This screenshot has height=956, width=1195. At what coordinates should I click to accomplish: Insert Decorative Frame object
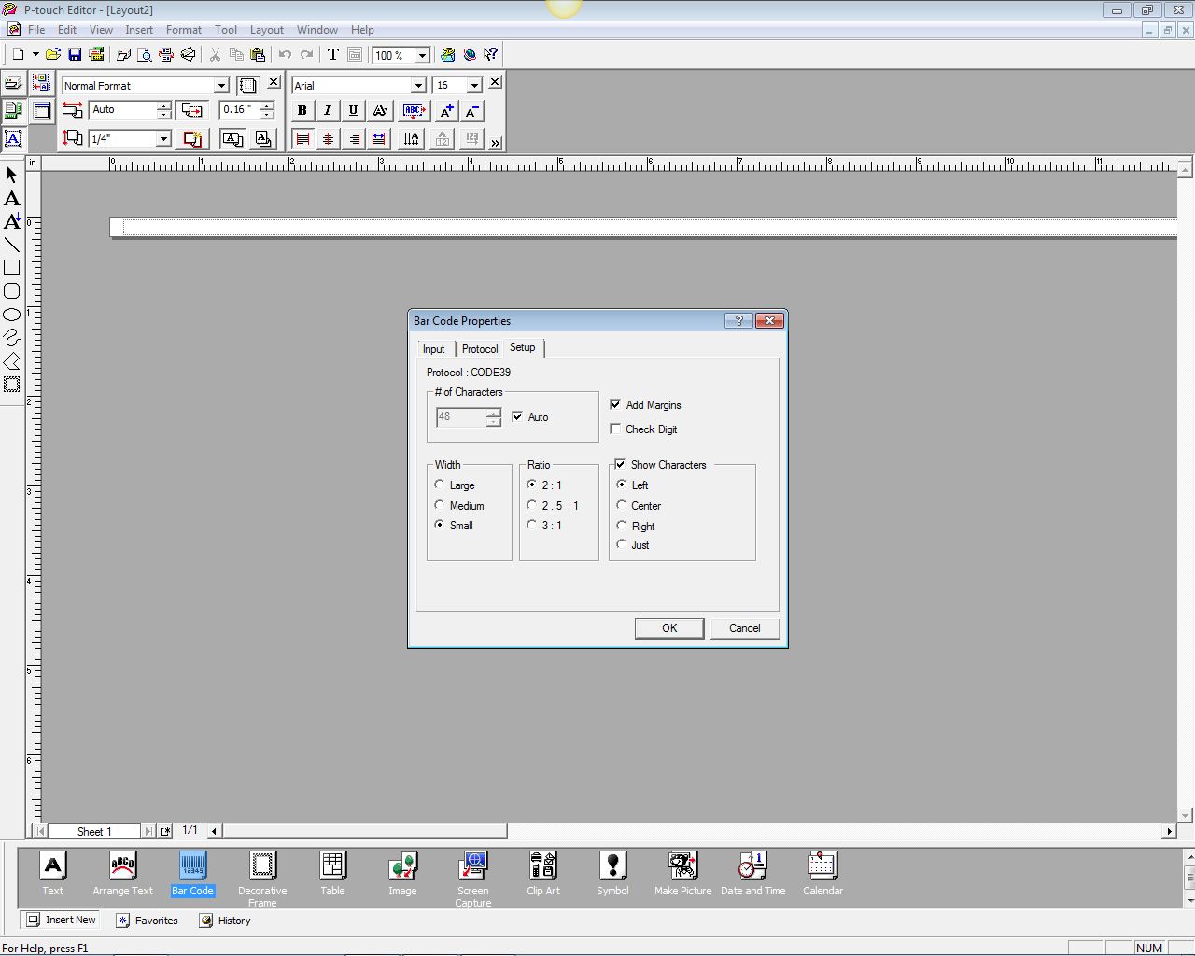coord(262,879)
